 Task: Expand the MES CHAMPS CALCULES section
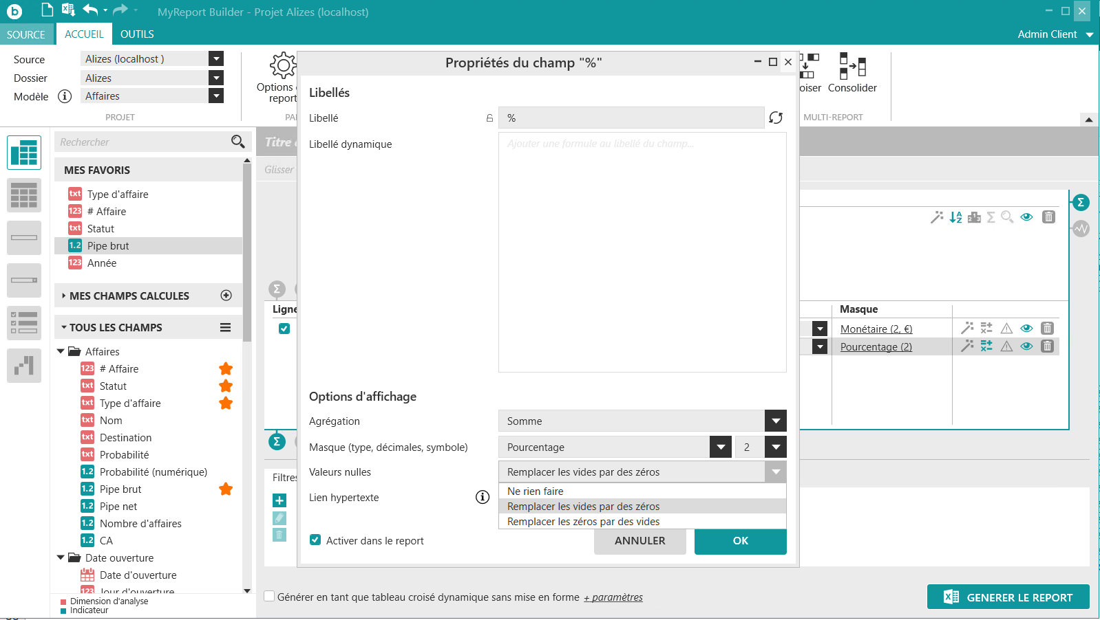tap(64, 296)
